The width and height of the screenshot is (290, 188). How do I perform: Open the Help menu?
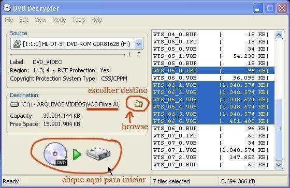(x=96, y=20)
